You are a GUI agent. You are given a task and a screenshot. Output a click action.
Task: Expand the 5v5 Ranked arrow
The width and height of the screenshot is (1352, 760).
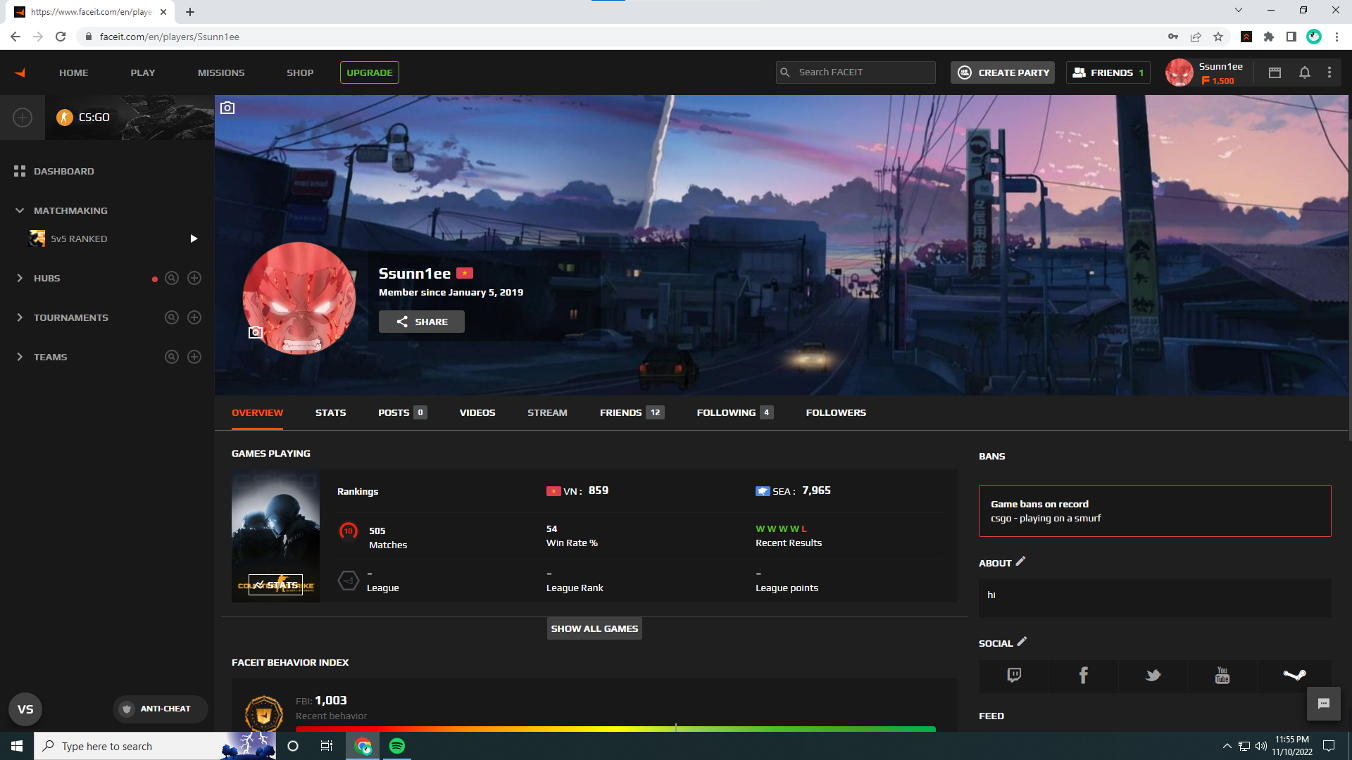click(194, 239)
